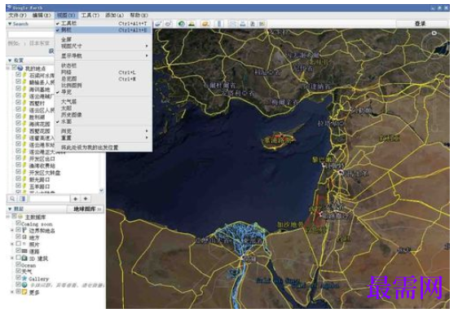Click the historical imagery clock icon in toolbar
This screenshot has width=458, height=313.
point(181,24)
